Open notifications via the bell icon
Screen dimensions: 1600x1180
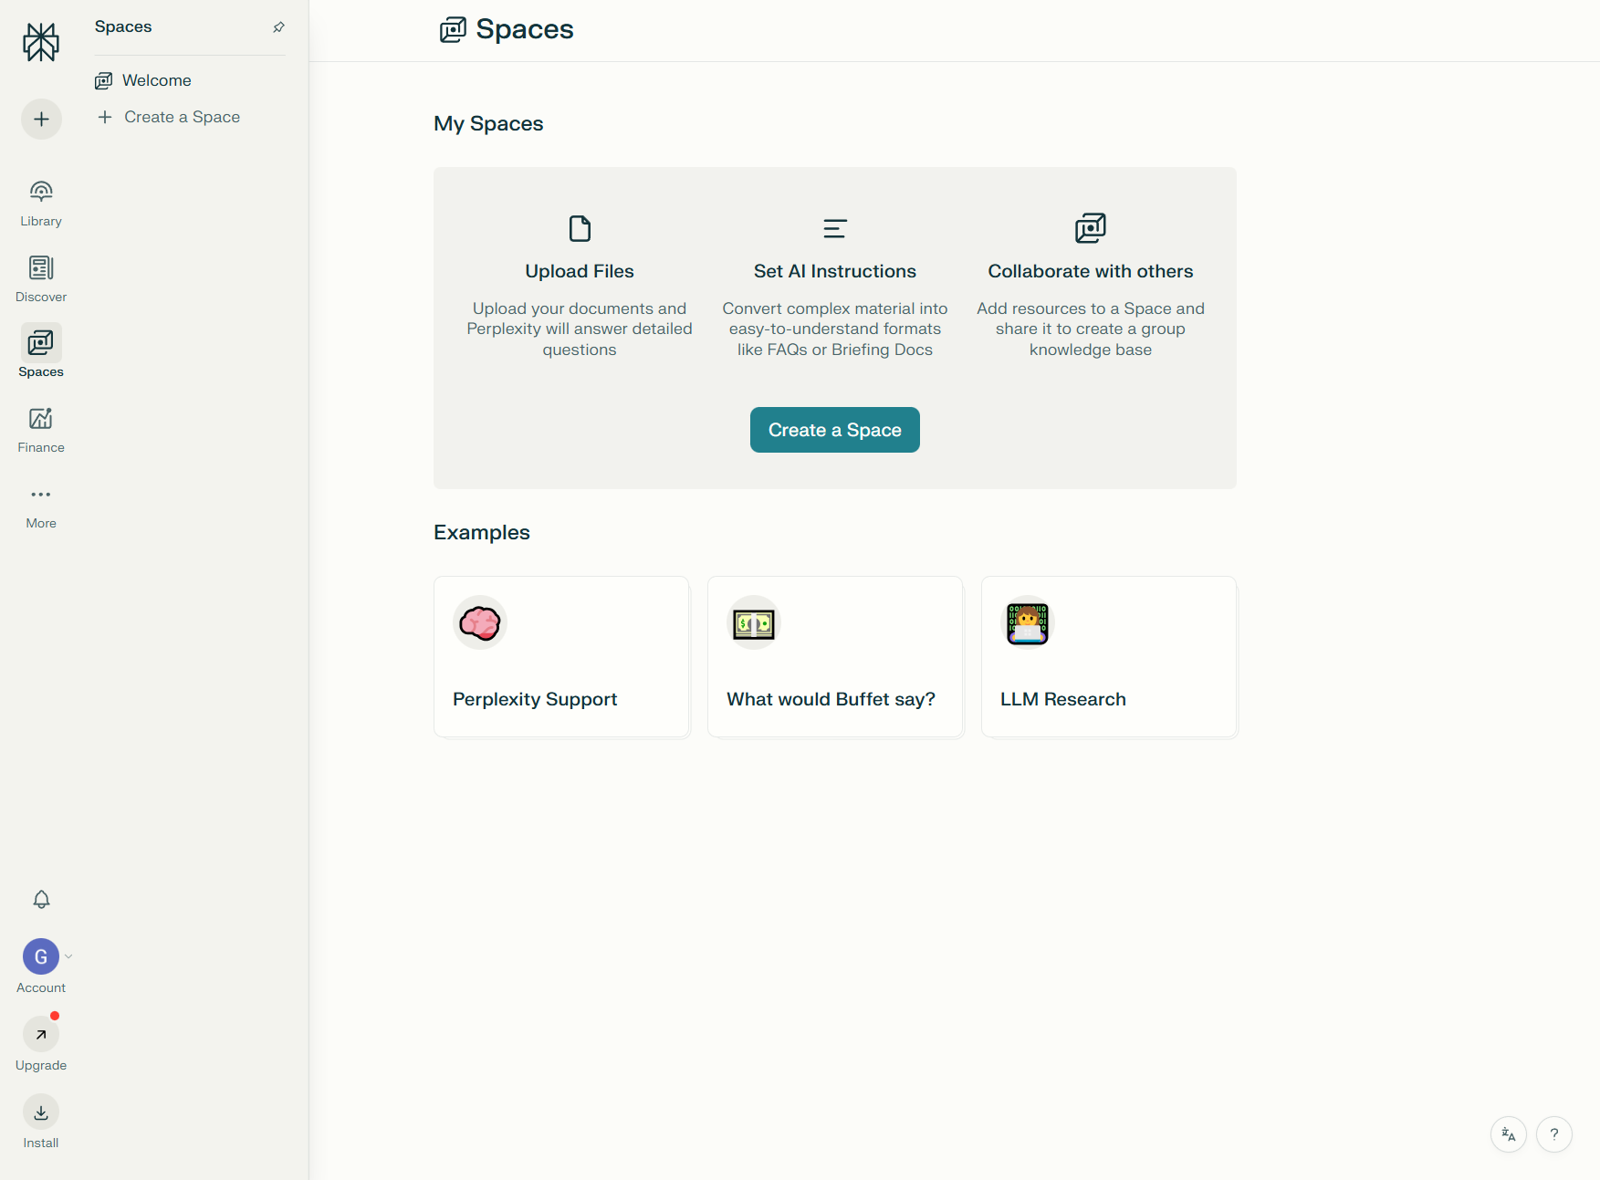[x=40, y=900]
